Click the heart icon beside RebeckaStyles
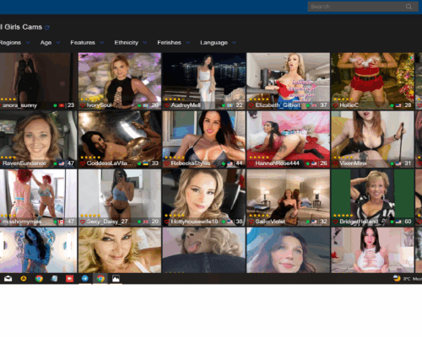The height and width of the screenshot is (337, 422). point(167,163)
